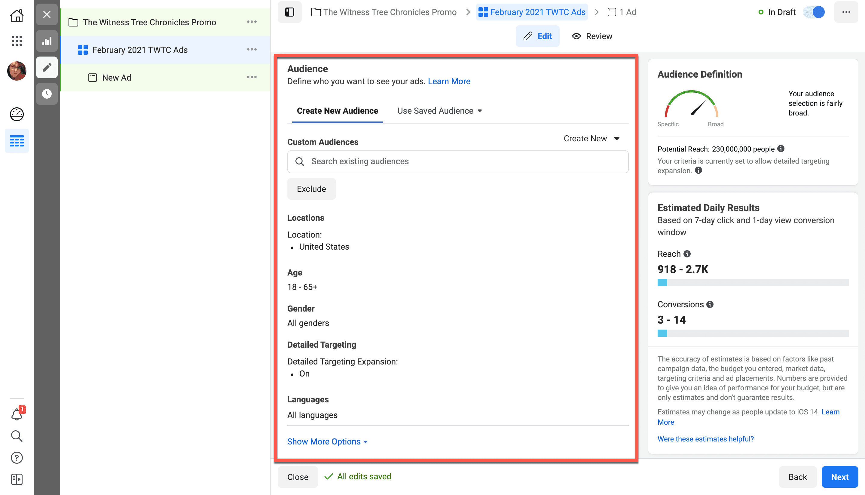This screenshot has height=495, width=865.
Task: Click the three-dot menu on New Ad
Action: (252, 77)
